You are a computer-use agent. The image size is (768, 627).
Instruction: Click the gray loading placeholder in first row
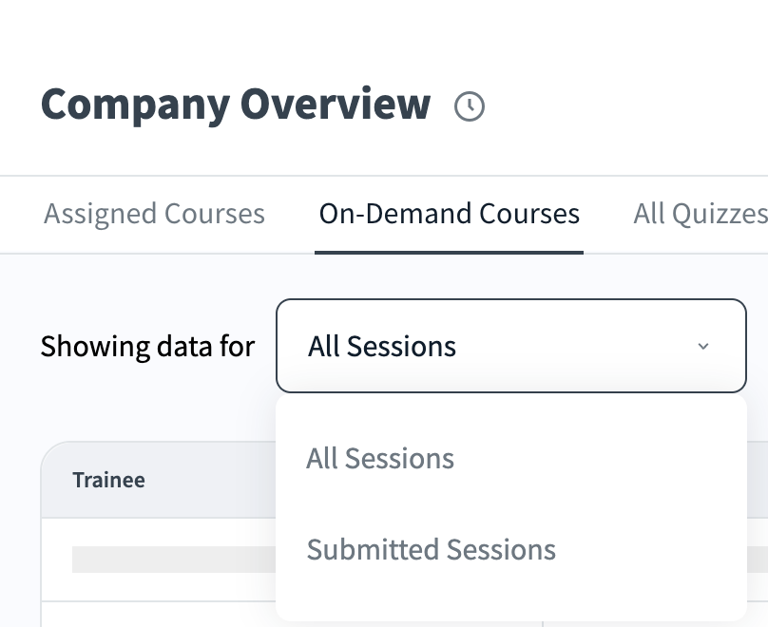click(x=171, y=559)
